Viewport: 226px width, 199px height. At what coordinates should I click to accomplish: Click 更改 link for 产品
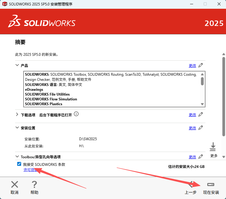pyautogui.click(x=193, y=66)
